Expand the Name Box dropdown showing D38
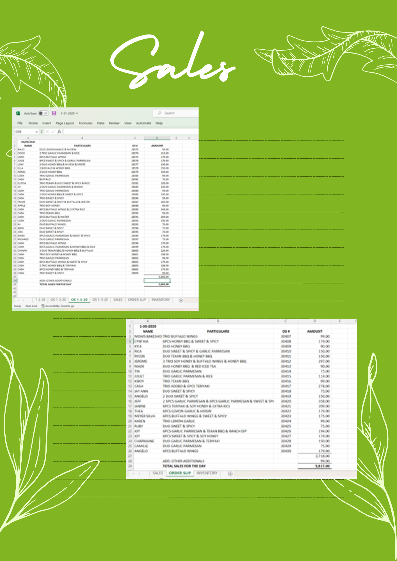The image size is (397, 561). pyautogui.click(x=36, y=132)
